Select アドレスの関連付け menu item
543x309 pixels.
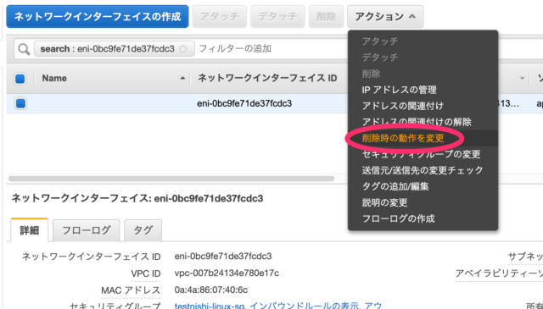click(402, 106)
